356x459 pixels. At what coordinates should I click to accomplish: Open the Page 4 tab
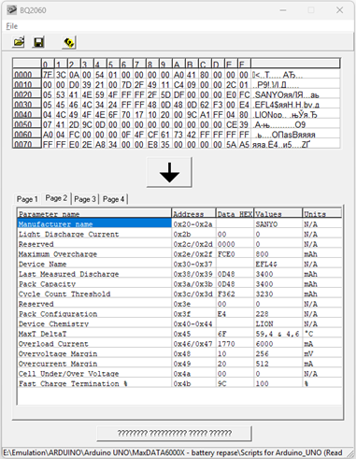[x=113, y=199]
